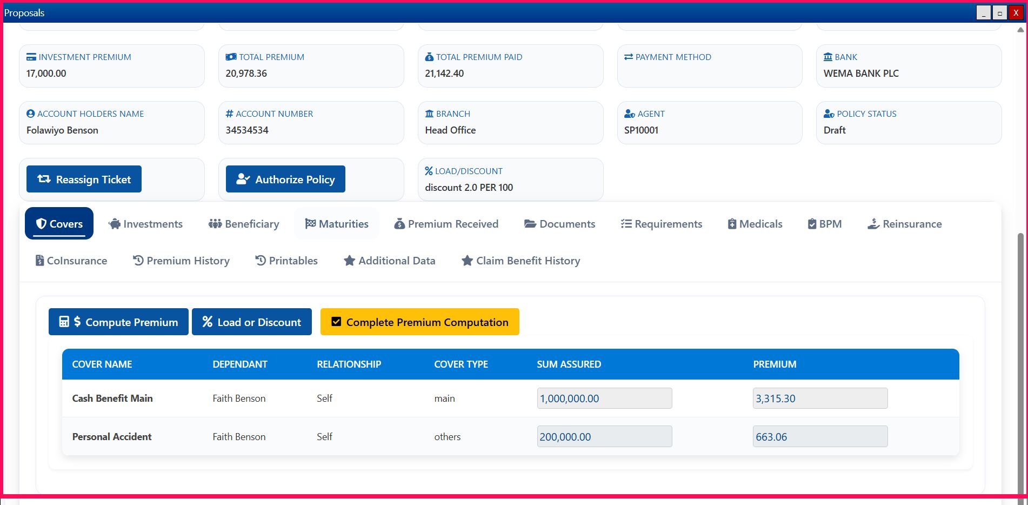Click the star icon beside Additional Data
Image resolution: width=1028 pixels, height=505 pixels.
click(350, 261)
